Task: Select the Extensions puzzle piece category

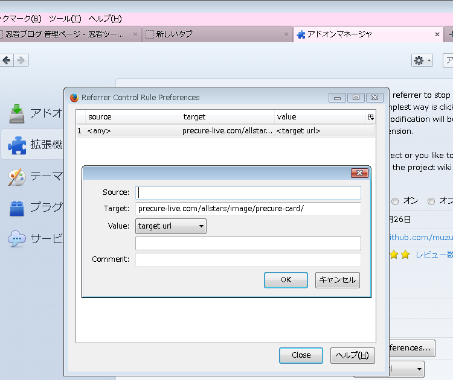Action: pos(17,145)
